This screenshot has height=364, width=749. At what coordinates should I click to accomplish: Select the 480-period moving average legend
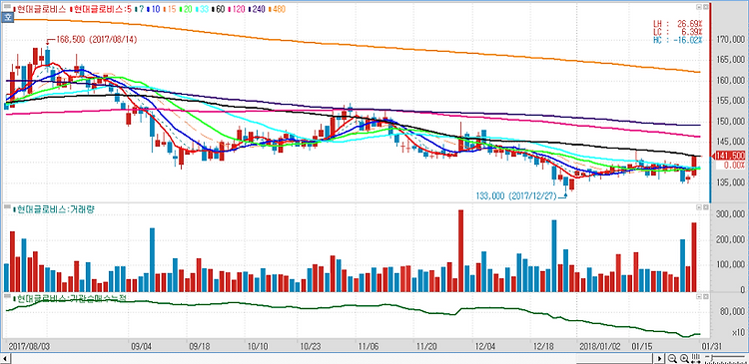point(278,9)
